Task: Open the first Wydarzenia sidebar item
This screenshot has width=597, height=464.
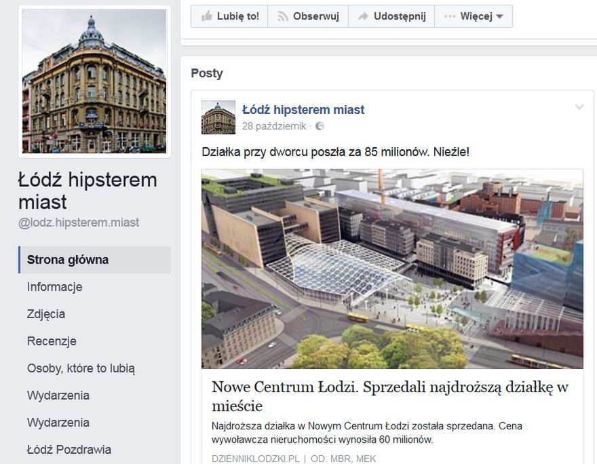Action: point(58,395)
